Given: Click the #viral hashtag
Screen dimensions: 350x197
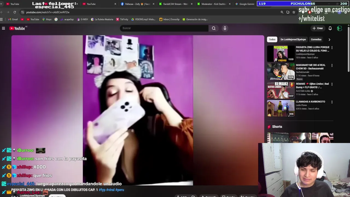Looking at the screenshot, I should (x=110, y=190).
